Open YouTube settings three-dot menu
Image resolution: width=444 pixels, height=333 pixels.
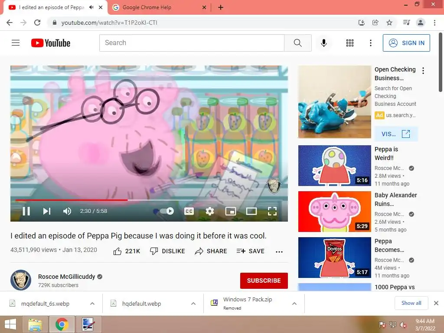(371, 43)
